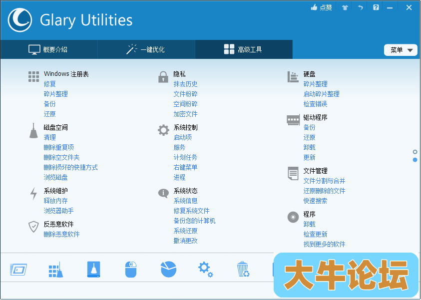The width and height of the screenshot is (421, 300).
Task: Open the double-gears dock icon
Action: click(x=205, y=270)
